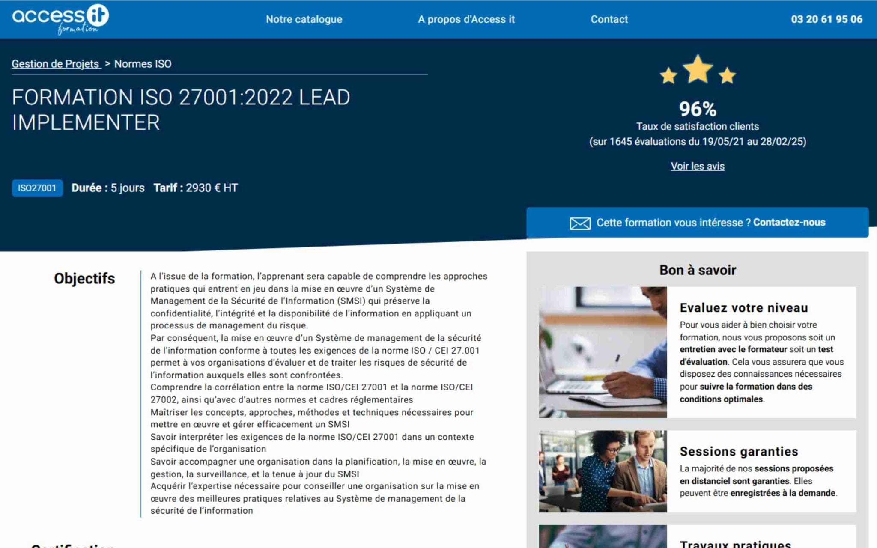Viewport: 877px width, 548px height.
Task: Open the Notre catalogue menu
Action: click(x=304, y=19)
